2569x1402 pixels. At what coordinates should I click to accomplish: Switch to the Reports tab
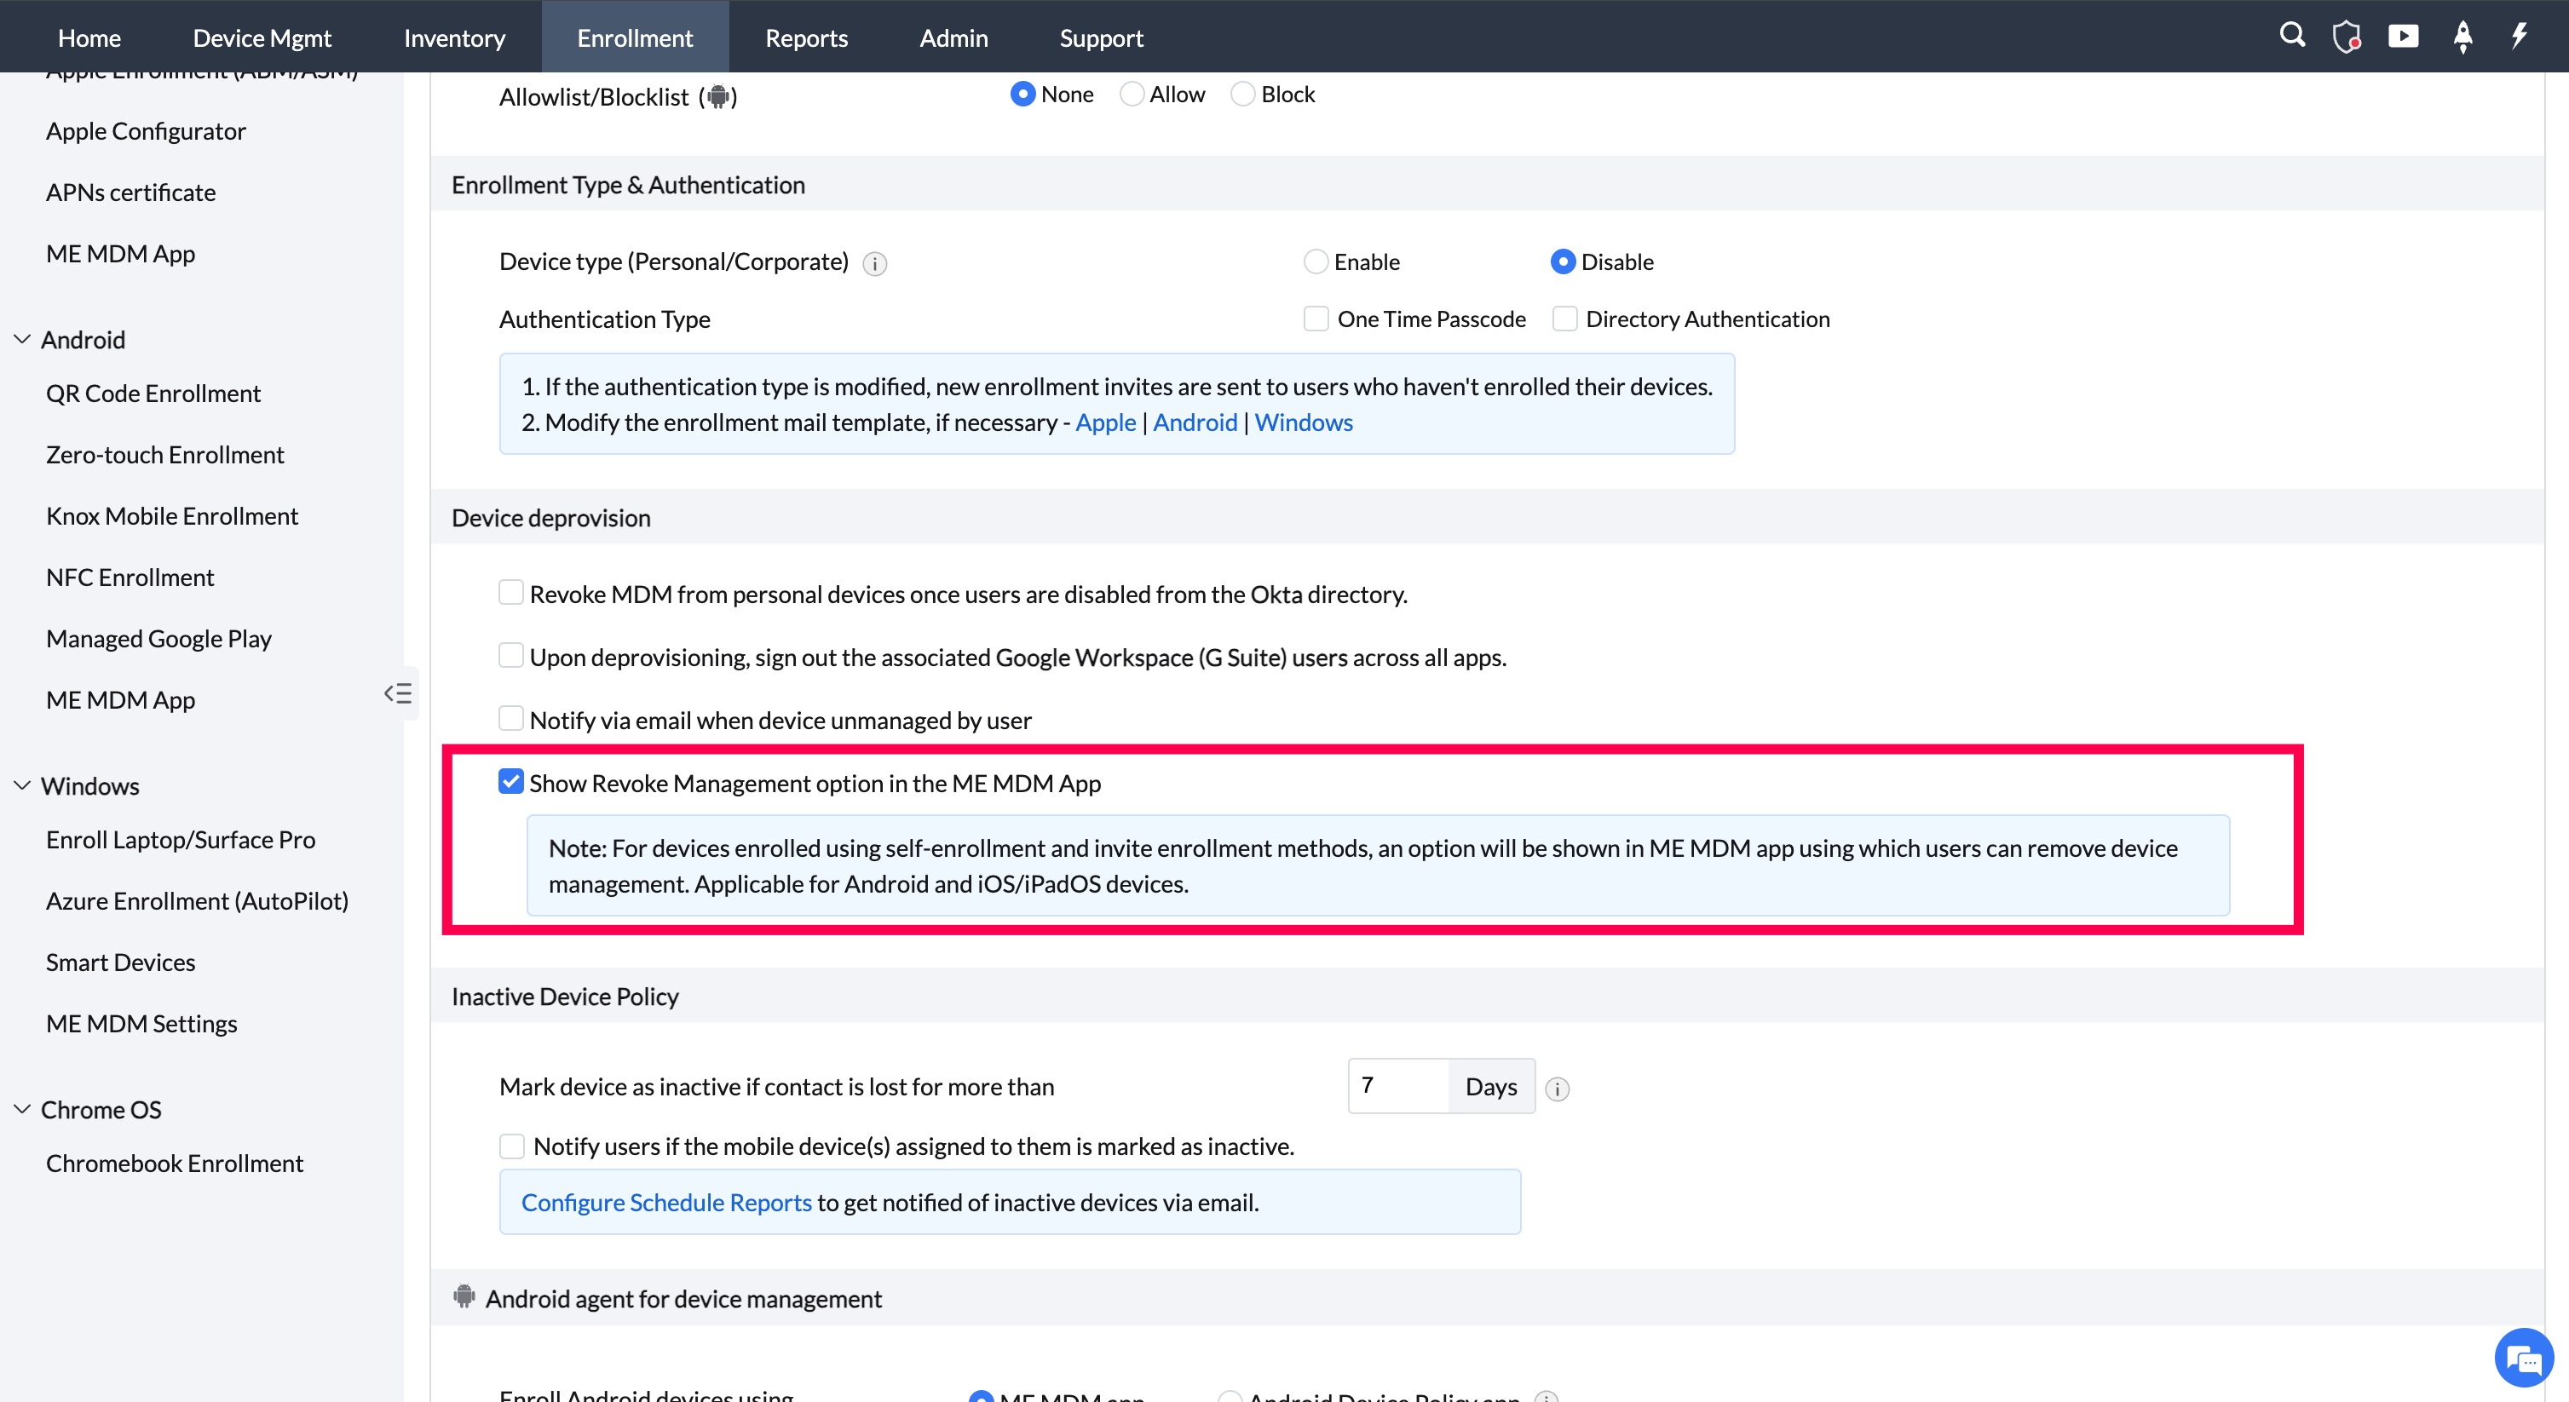(806, 37)
